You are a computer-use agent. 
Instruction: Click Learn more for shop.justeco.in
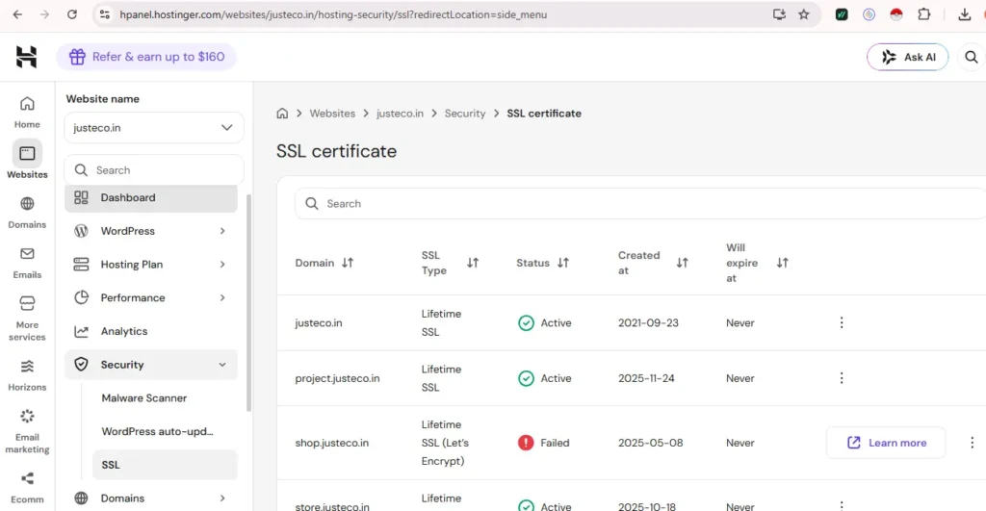coord(886,443)
